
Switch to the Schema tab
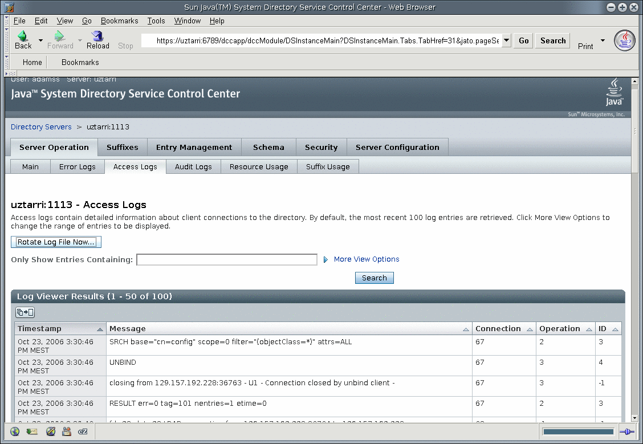point(268,147)
